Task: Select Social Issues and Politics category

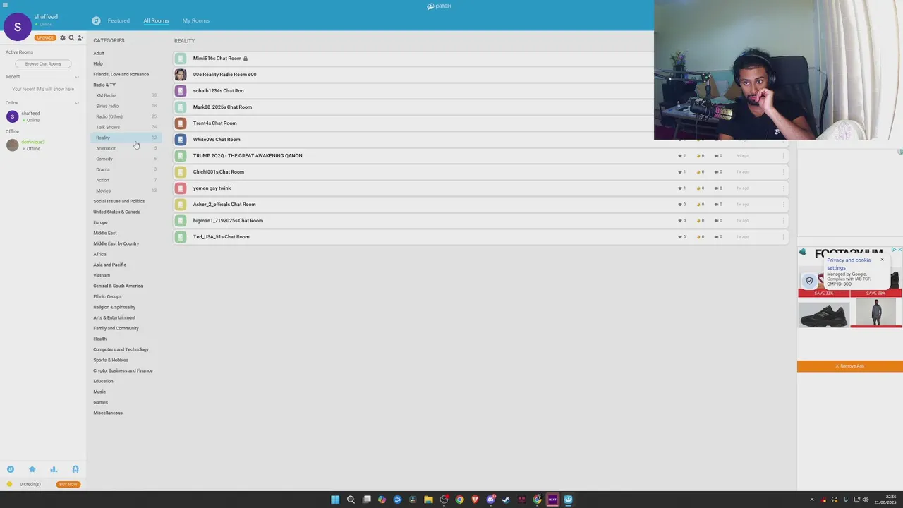Action: (x=119, y=201)
